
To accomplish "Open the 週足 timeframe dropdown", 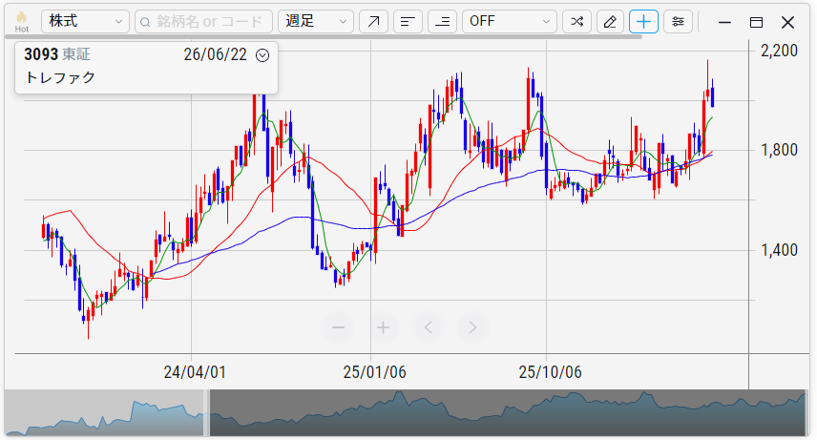I will pos(316,21).
